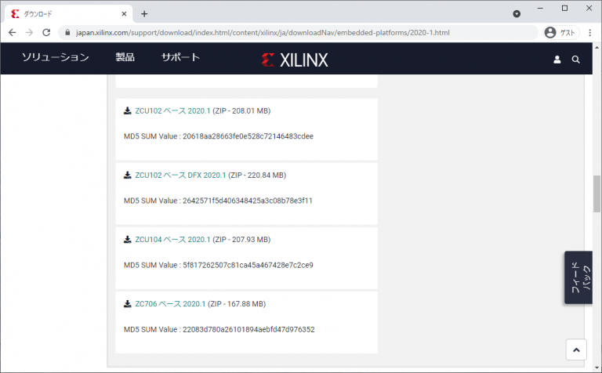The height and width of the screenshot is (373, 602).
Task: Click the search magnifier in Xilinx header
Action: pos(576,60)
